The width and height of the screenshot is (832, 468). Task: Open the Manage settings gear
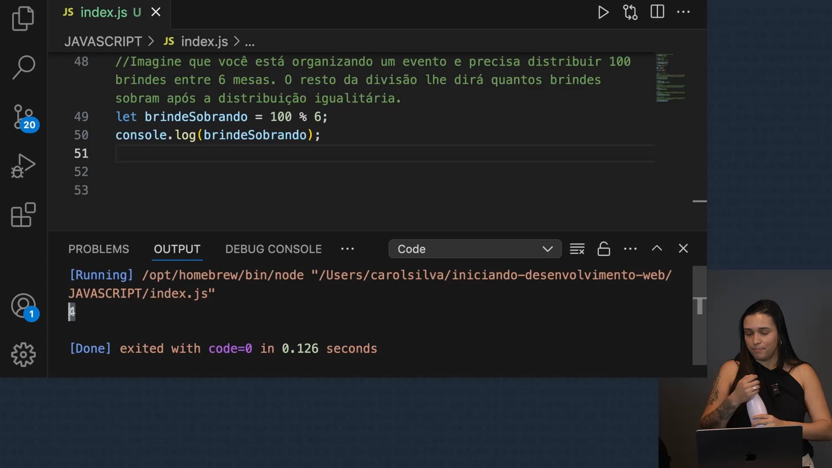tap(23, 355)
